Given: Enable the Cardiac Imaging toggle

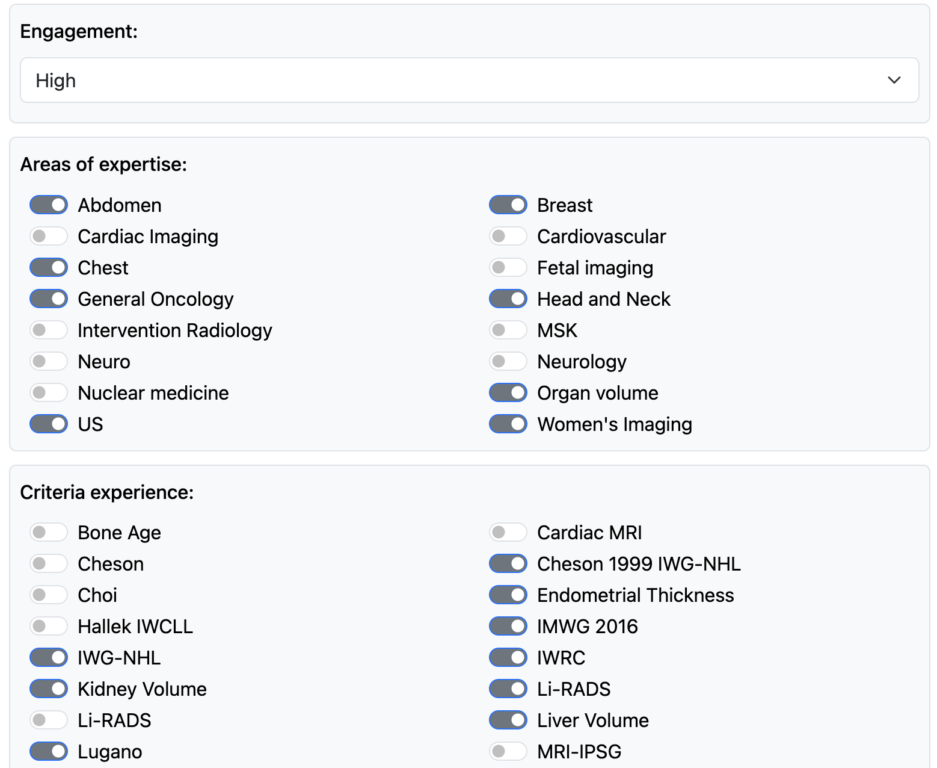Looking at the screenshot, I should click(x=49, y=236).
